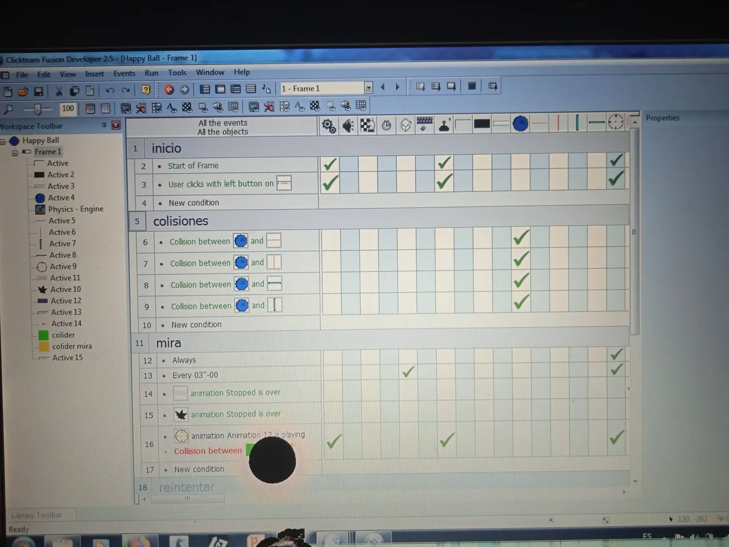729x547 pixels.
Task: Select the colider mira object in tree
Action: click(72, 346)
